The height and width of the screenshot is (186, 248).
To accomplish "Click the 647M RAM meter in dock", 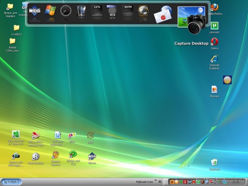I will pyautogui.click(x=127, y=11).
